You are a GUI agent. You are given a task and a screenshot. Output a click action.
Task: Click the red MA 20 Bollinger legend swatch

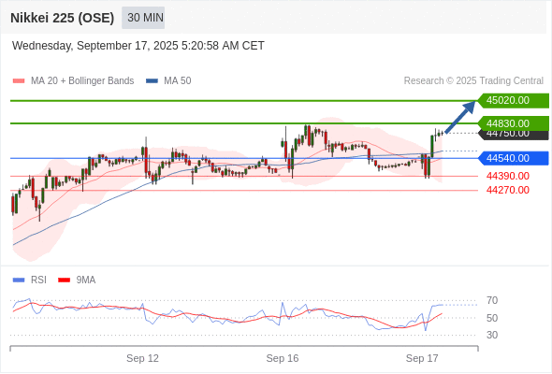pos(19,81)
